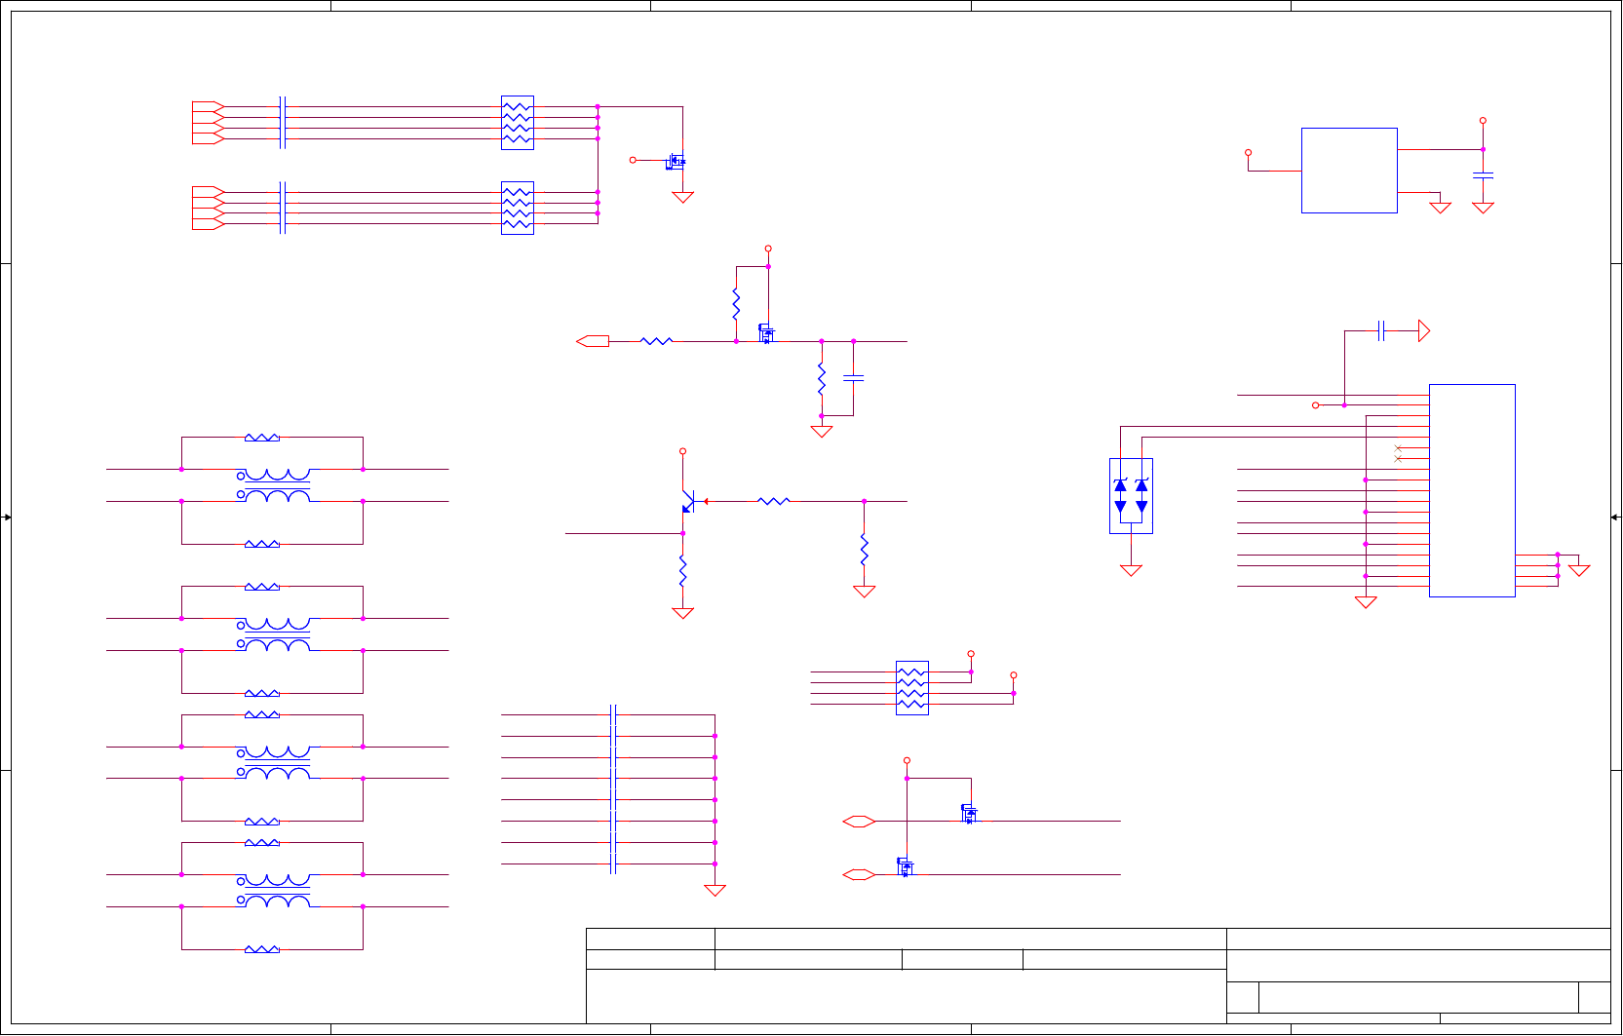Select the capacitor beside the top-right IC

(x=1483, y=175)
